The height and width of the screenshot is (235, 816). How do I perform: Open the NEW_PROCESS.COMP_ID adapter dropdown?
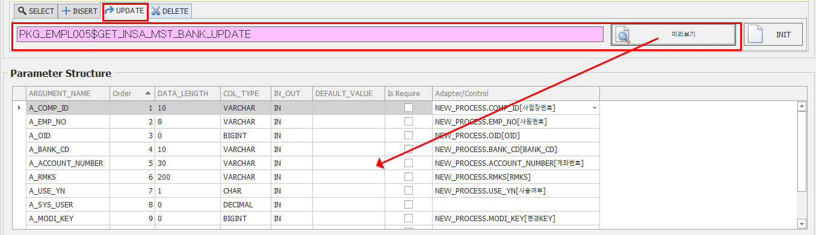pyautogui.click(x=595, y=108)
